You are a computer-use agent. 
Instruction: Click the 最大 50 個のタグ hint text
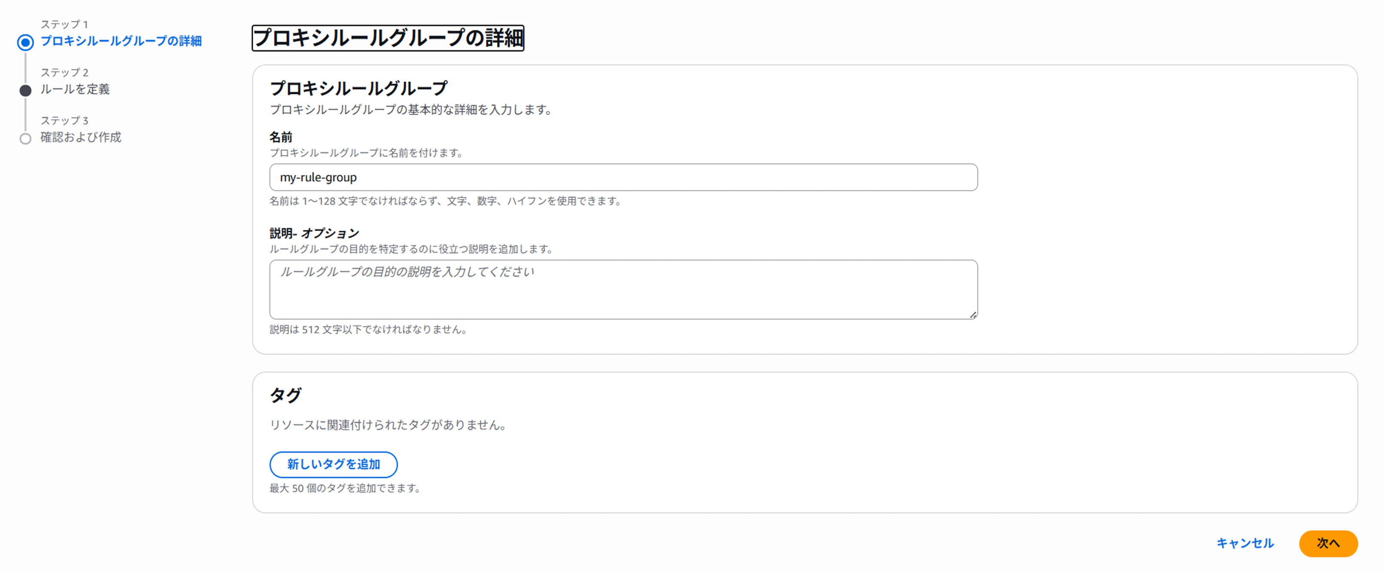click(345, 488)
